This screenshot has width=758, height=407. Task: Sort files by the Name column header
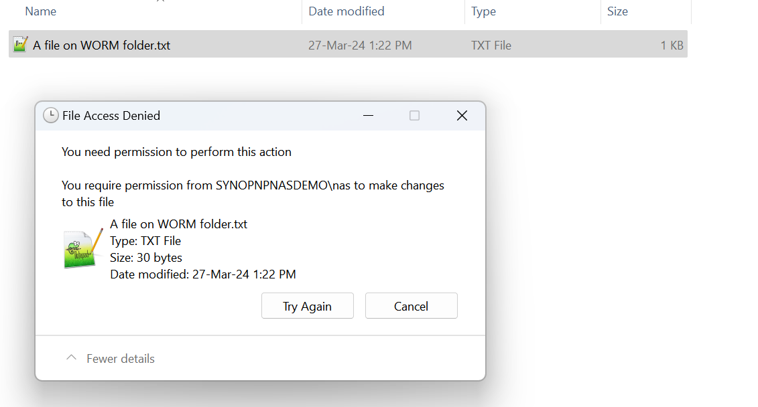(40, 11)
